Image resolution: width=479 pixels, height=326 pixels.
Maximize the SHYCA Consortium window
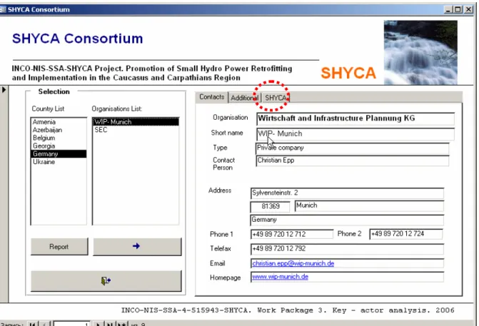tap(458, 9)
